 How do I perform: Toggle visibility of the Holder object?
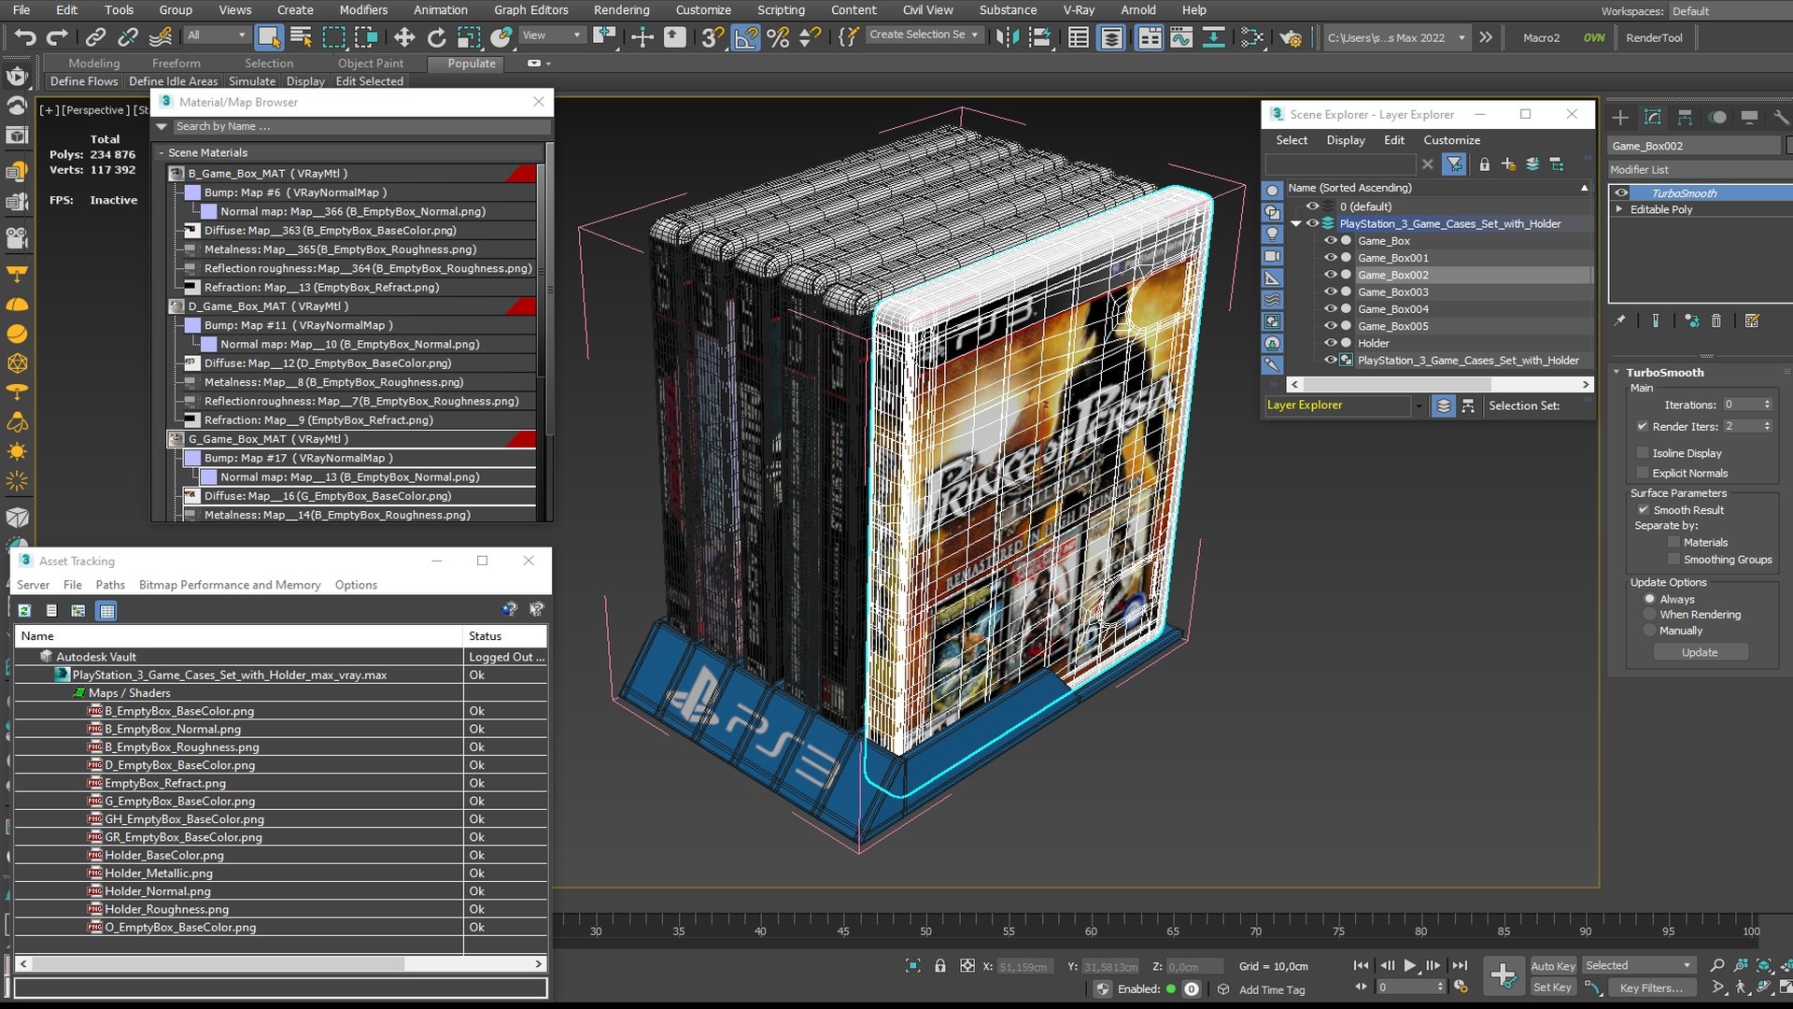[x=1330, y=343]
